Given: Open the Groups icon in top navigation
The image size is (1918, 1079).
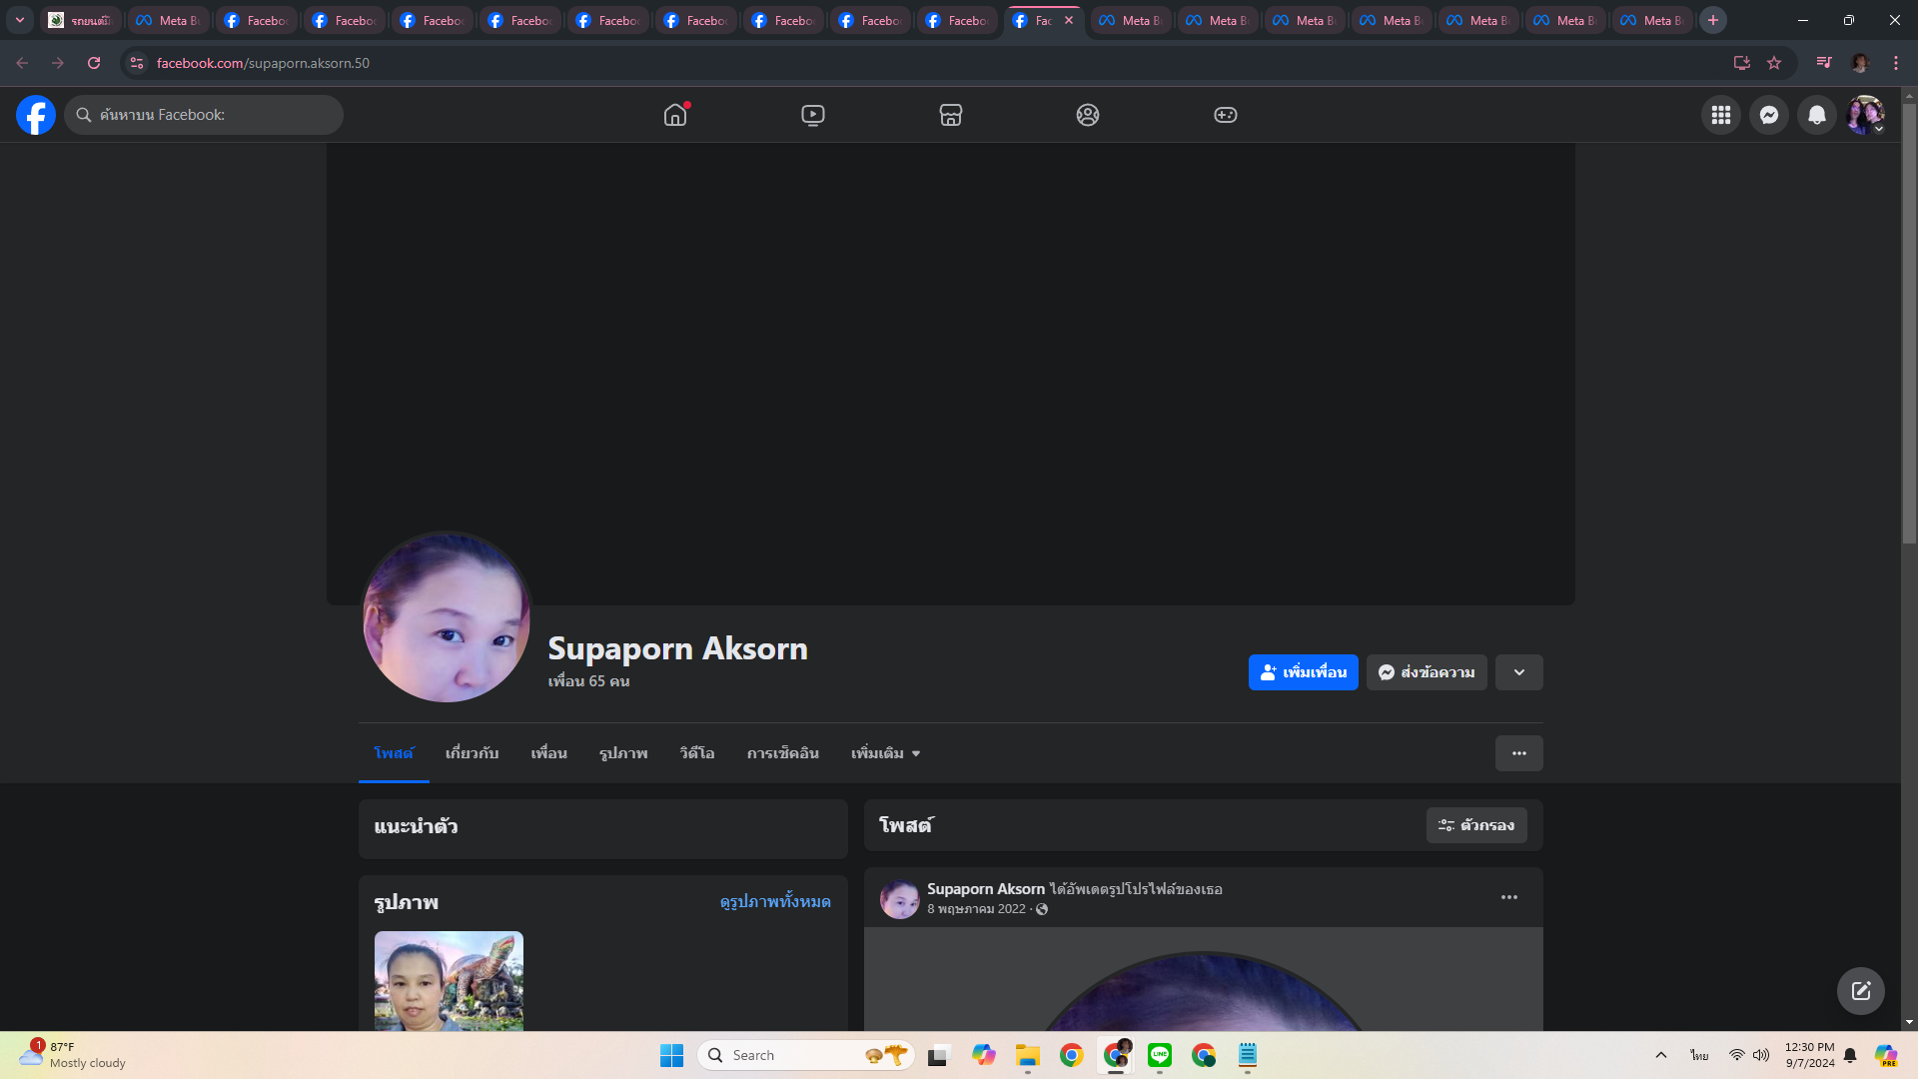Looking at the screenshot, I should [1088, 115].
